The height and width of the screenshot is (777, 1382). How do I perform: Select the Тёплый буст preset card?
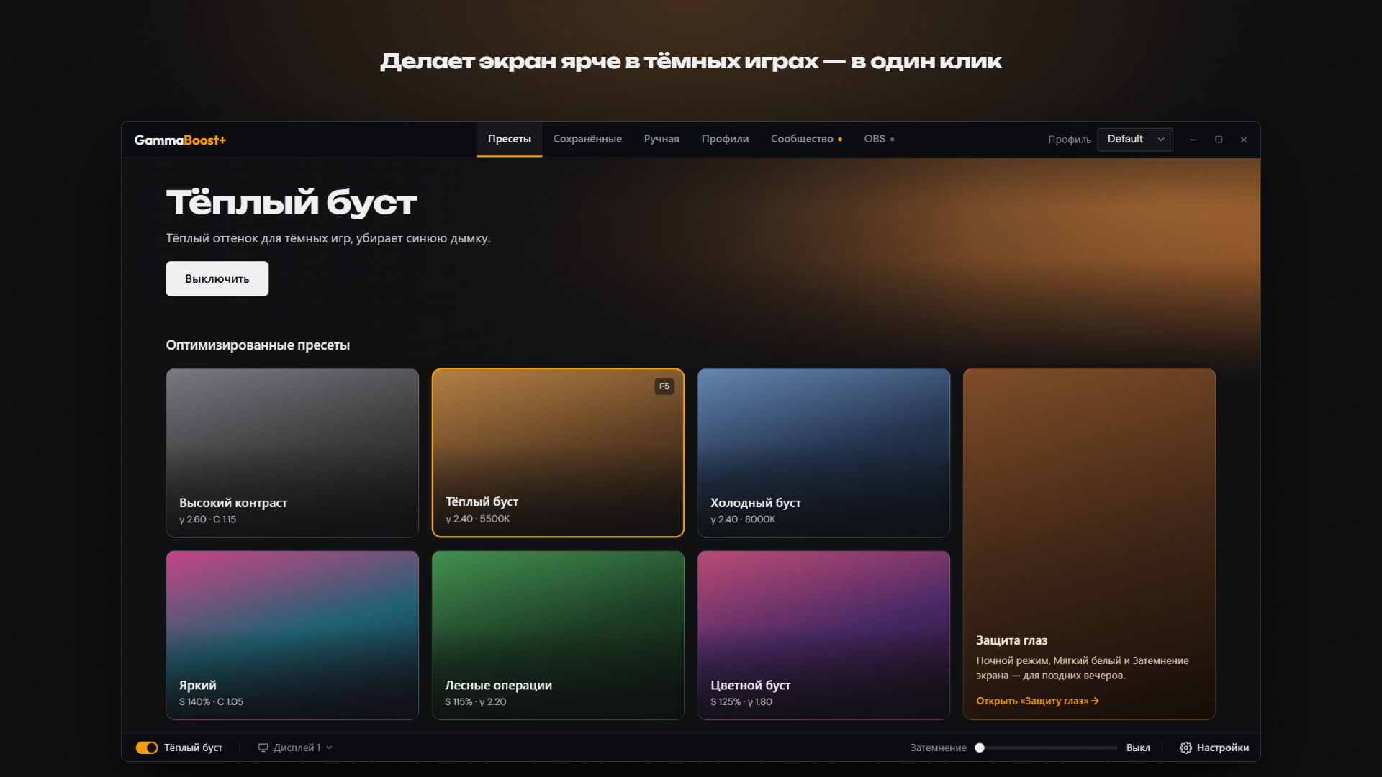558,453
